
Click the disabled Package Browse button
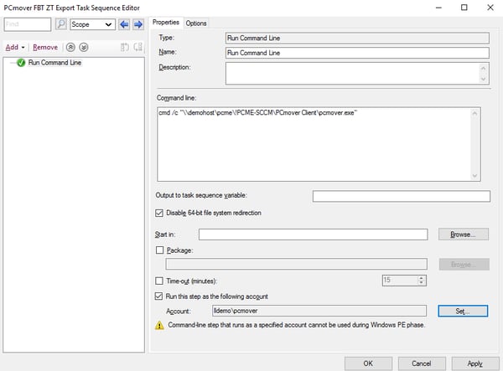(x=464, y=265)
